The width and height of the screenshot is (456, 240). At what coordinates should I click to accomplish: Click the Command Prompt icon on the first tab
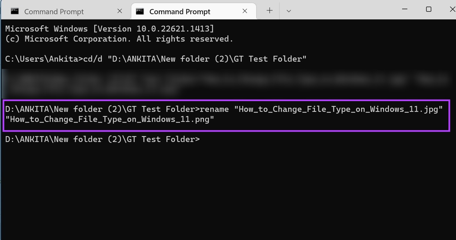pyautogui.click(x=15, y=11)
